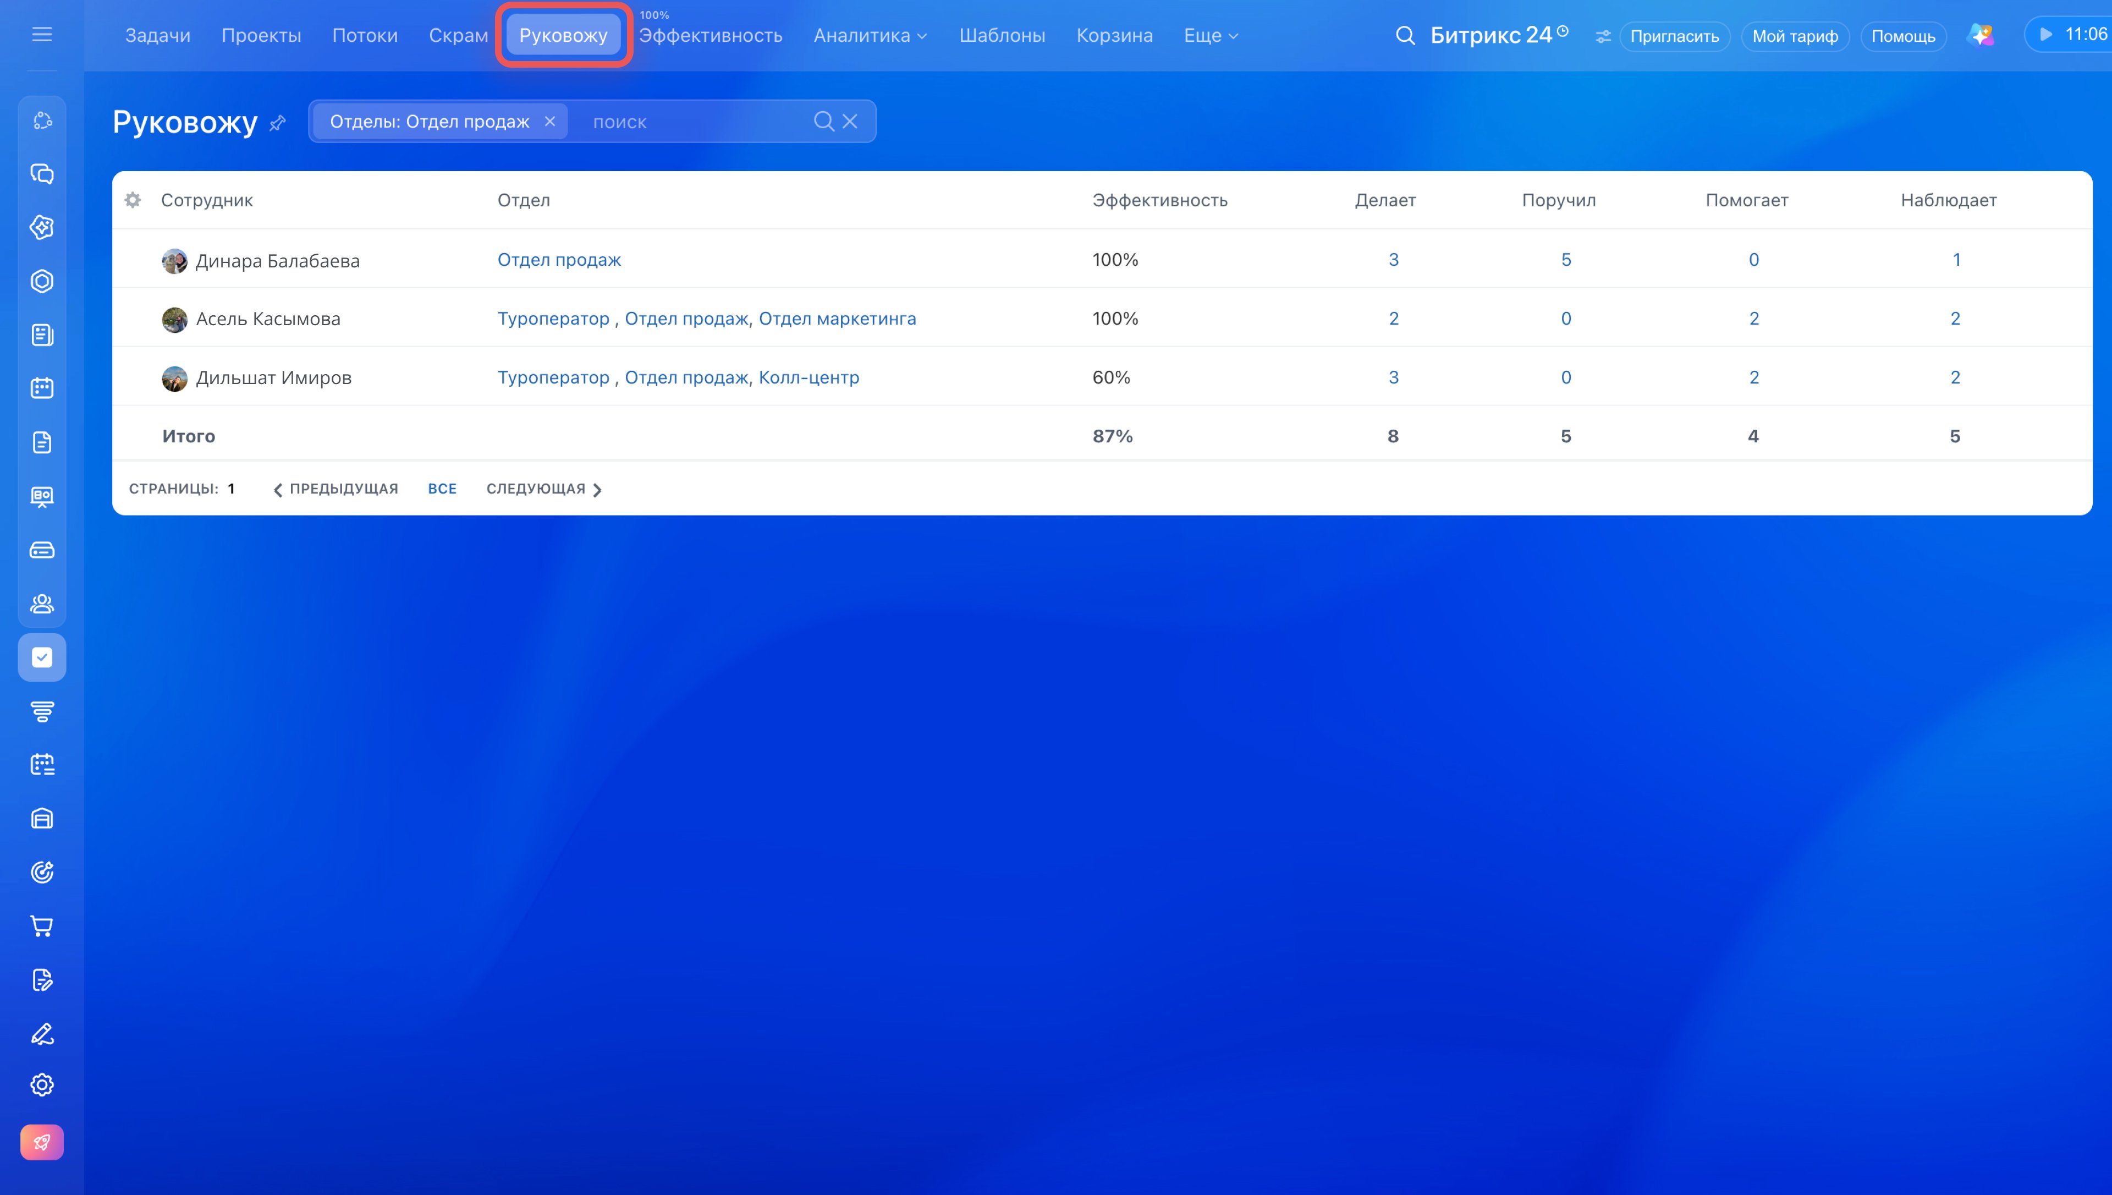Pin the Руковожу page with the pin icon
This screenshot has width=2112, height=1195.
[x=278, y=122]
